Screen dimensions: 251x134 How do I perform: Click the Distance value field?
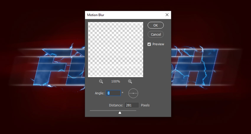pos(132,105)
